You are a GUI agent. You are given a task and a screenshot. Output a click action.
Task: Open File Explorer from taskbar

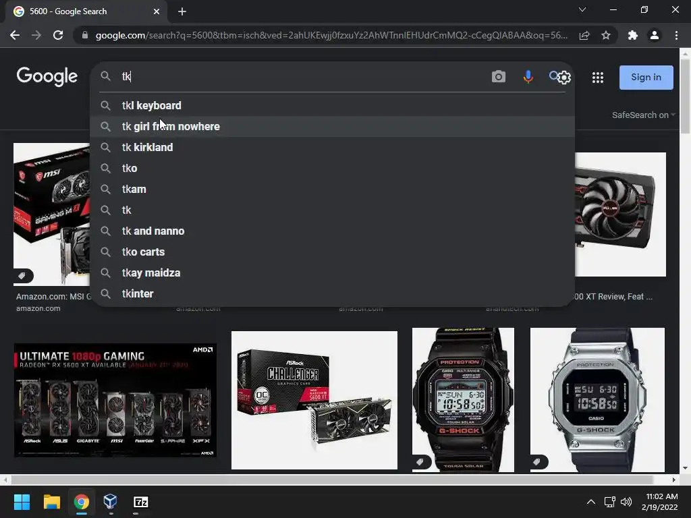(x=51, y=502)
